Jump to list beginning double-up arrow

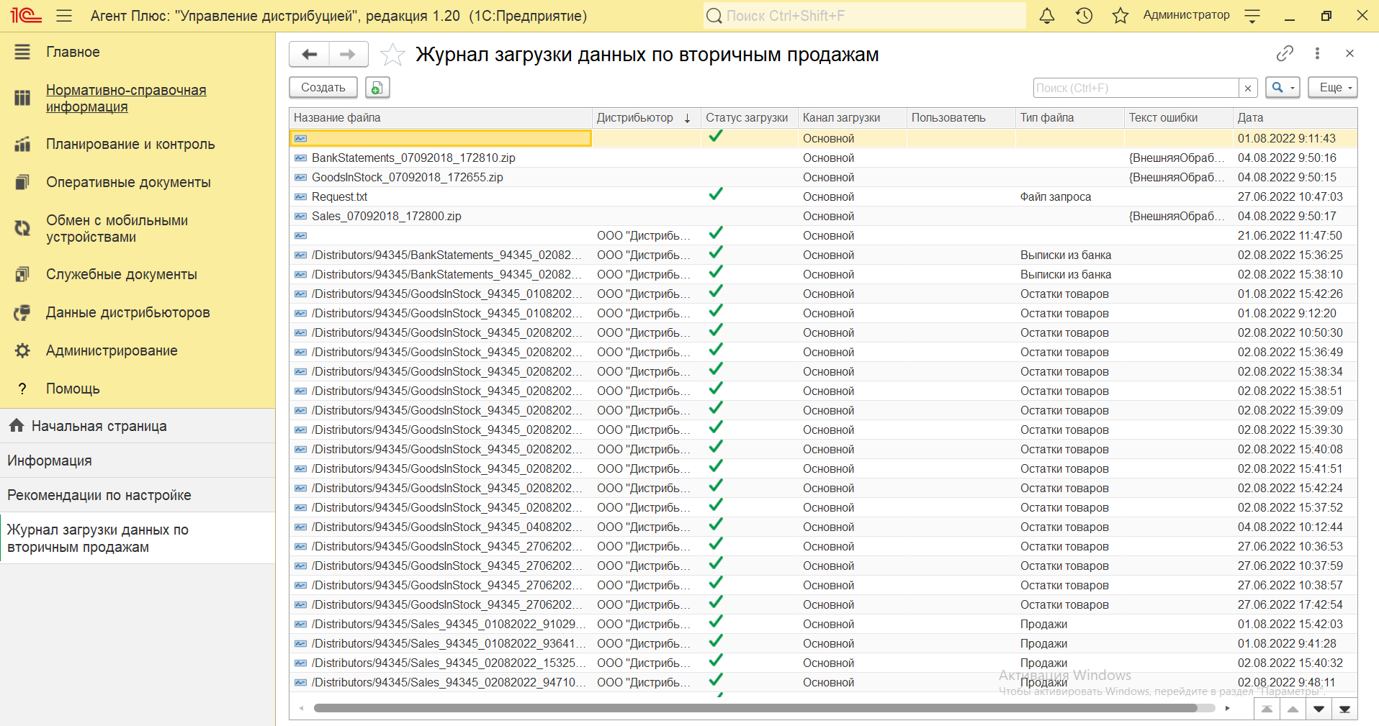pyautogui.click(x=1267, y=709)
